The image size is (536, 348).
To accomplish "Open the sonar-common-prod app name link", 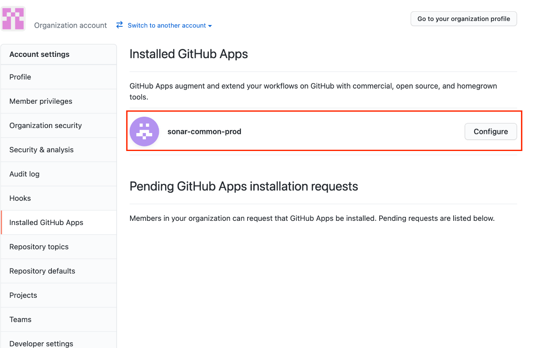I will click(x=204, y=131).
